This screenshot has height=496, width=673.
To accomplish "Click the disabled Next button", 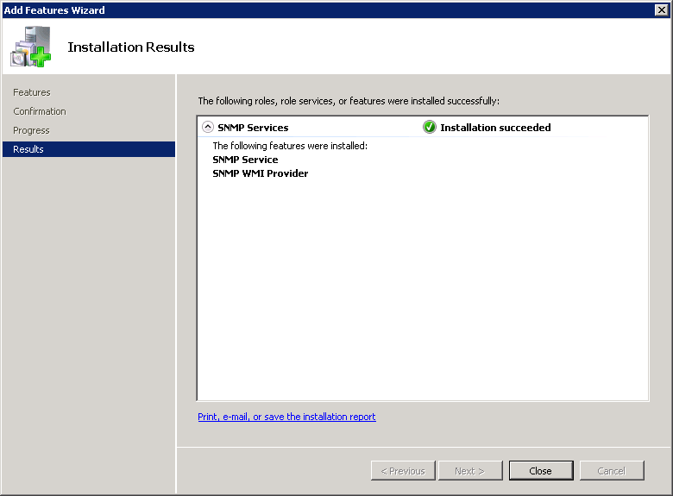I will (x=470, y=471).
